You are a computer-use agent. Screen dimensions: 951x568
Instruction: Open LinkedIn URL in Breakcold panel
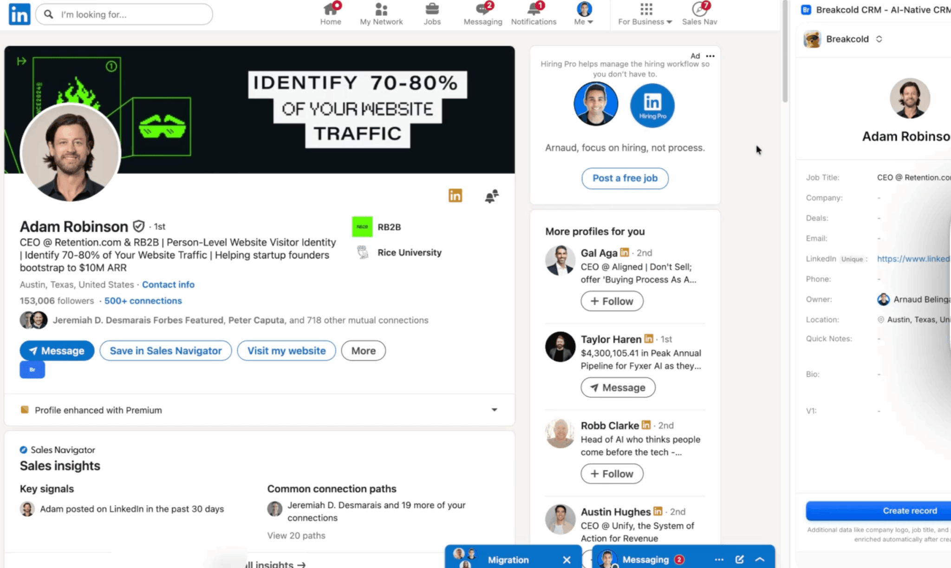pos(914,259)
